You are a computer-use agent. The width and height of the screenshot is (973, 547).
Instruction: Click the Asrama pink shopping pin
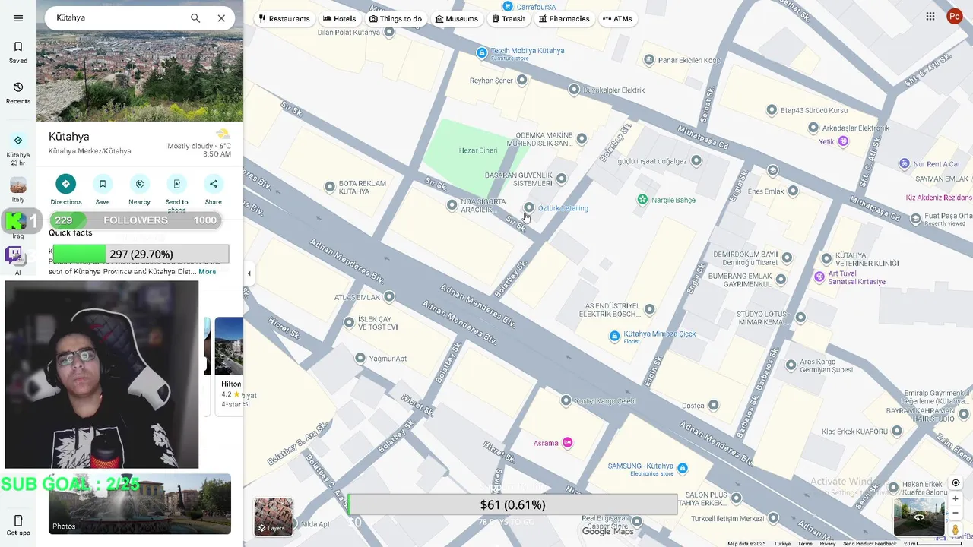click(x=567, y=443)
